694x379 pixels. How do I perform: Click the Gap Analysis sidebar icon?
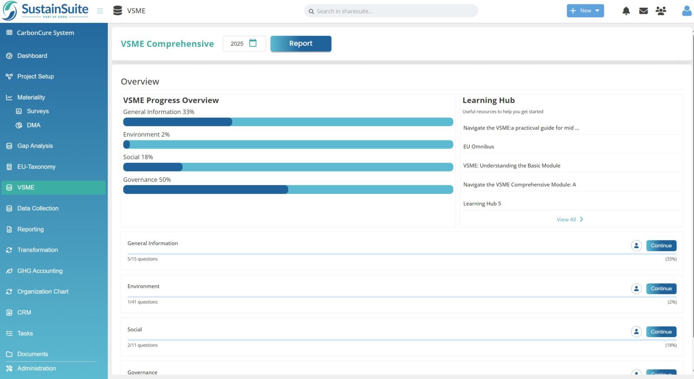9,146
